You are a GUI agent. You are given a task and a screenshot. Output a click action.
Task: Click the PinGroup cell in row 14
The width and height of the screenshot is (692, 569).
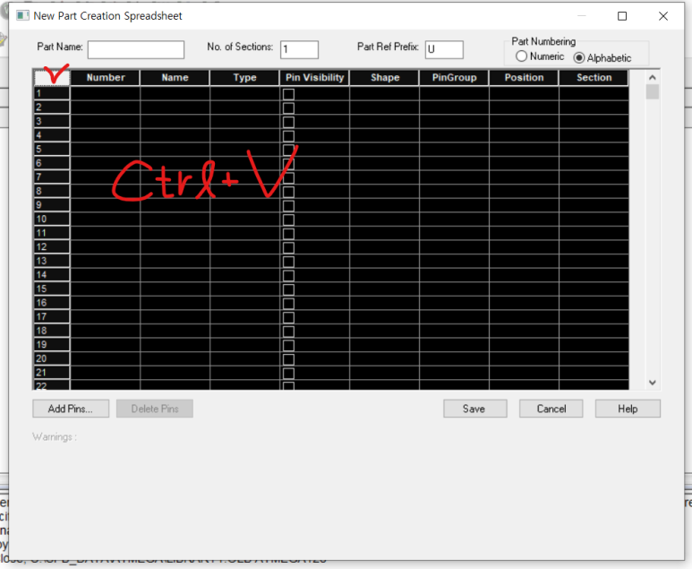pos(454,275)
